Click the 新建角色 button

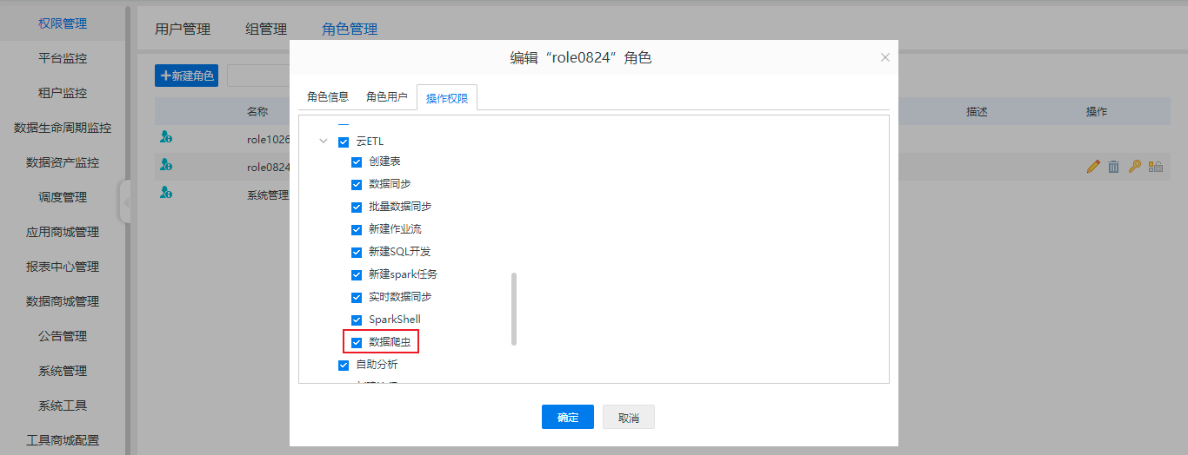click(x=186, y=76)
